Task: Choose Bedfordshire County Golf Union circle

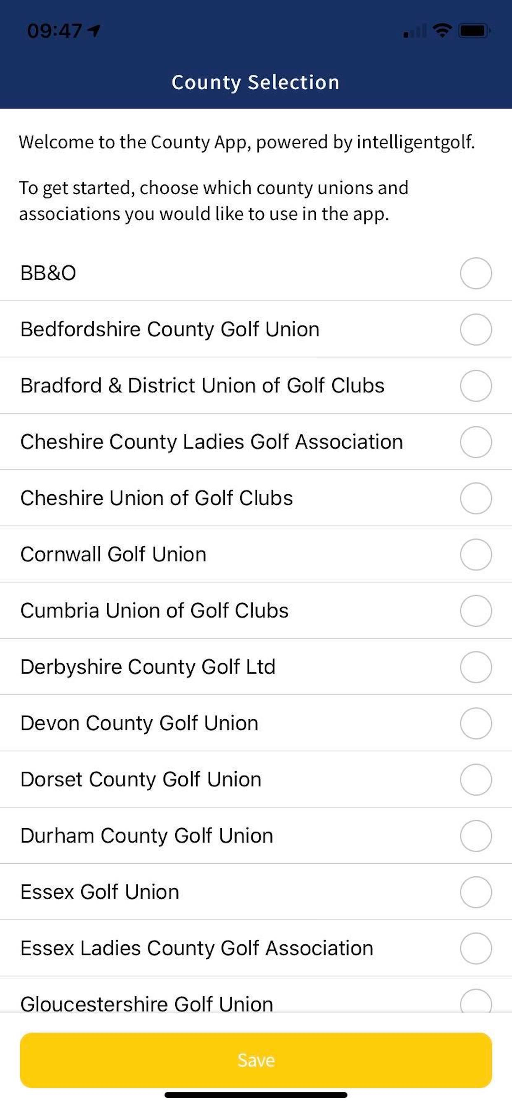Action: point(475,329)
